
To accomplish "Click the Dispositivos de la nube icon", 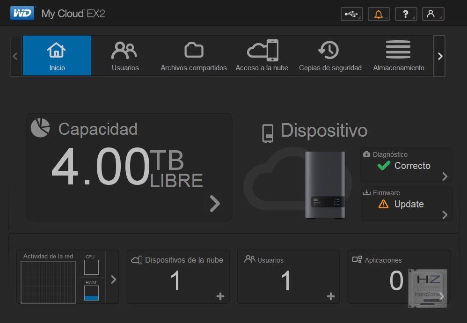I will pos(137,260).
